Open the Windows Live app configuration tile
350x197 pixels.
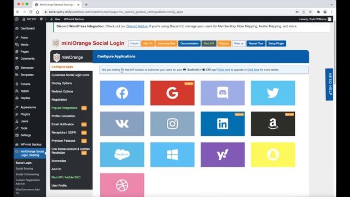pyautogui.click(x=172, y=154)
